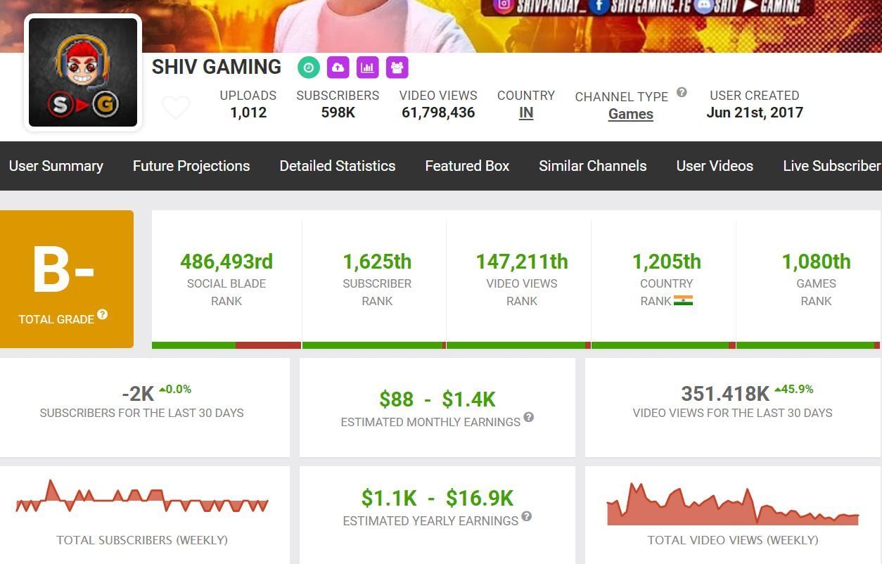Open the Live Subscriber tab

[832, 166]
